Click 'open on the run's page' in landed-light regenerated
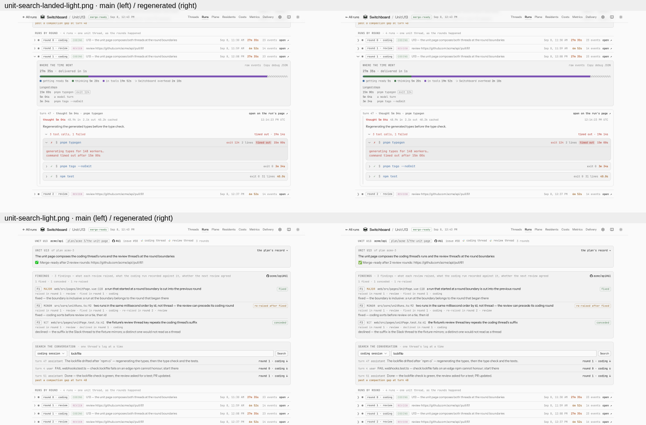The width and height of the screenshot is (646, 425). click(592, 113)
